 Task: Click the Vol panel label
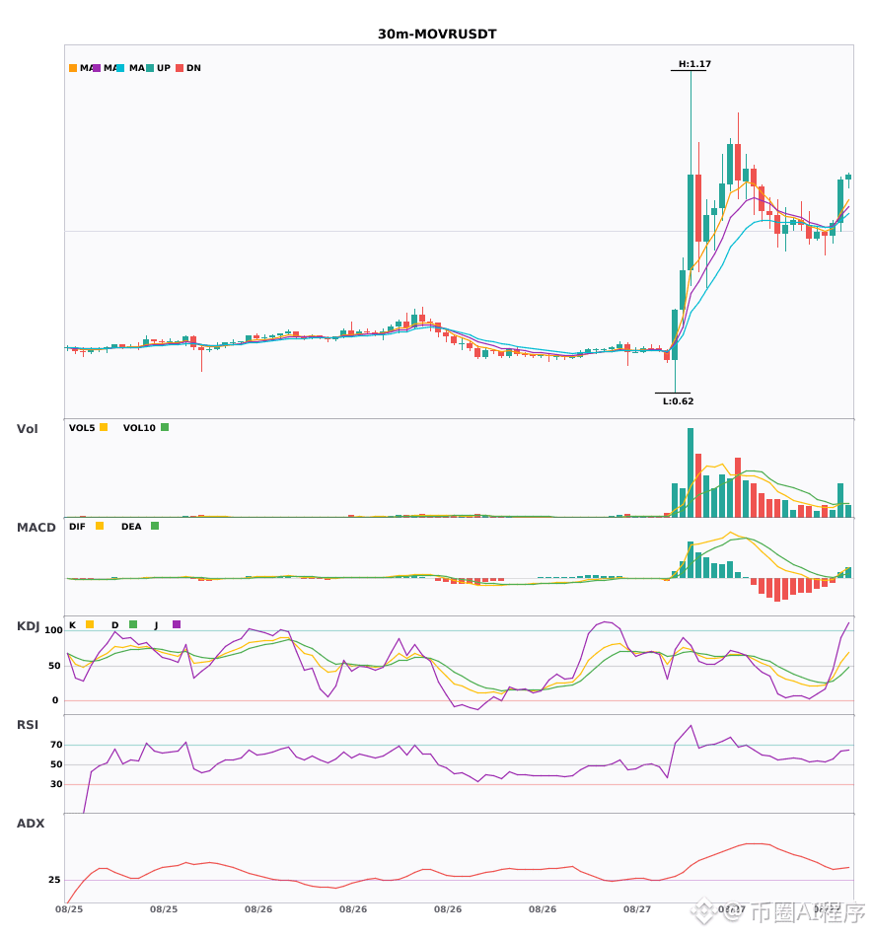coord(27,428)
